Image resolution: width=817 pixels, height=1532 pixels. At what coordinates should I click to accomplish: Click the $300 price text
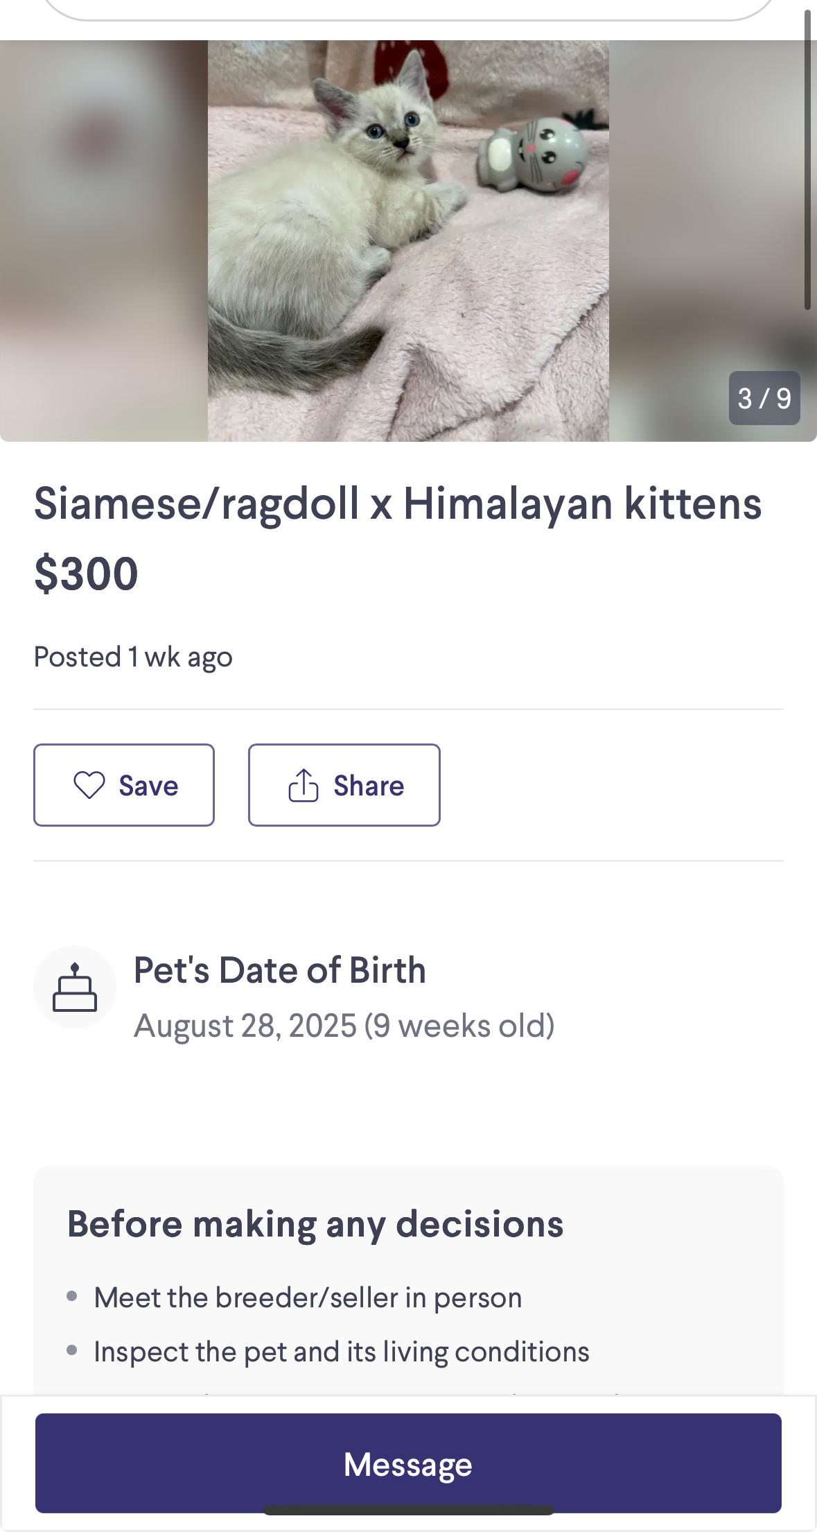tap(86, 574)
